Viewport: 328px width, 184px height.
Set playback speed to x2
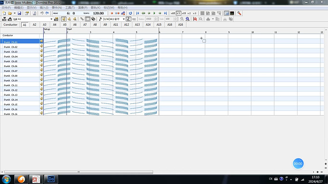tap(189, 13)
